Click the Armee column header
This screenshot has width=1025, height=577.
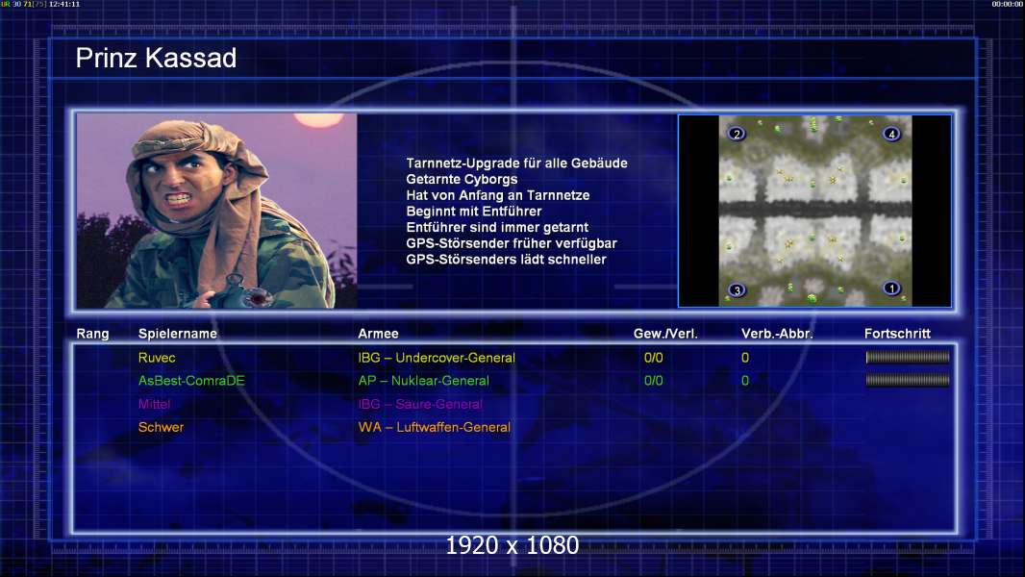(379, 334)
